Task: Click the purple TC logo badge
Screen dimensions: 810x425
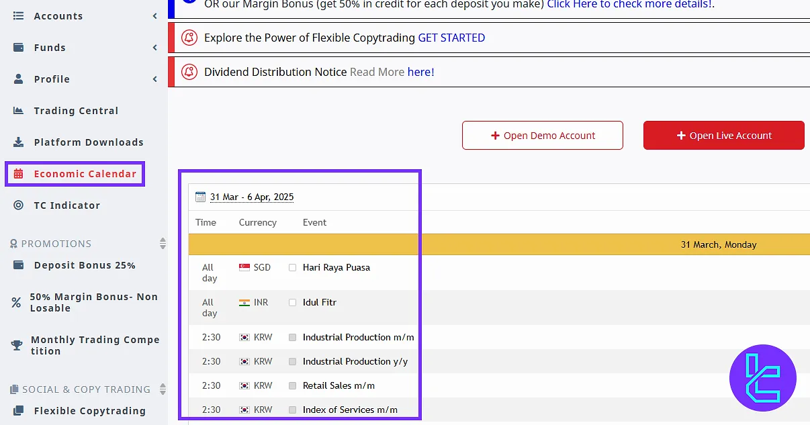Action: point(762,377)
